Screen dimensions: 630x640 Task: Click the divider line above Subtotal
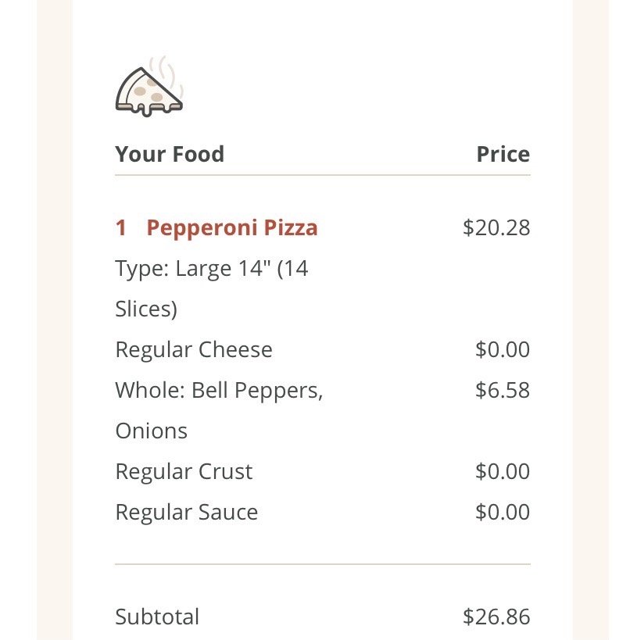pos(322,563)
